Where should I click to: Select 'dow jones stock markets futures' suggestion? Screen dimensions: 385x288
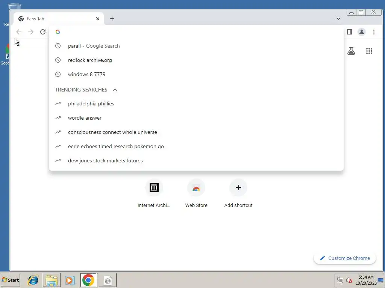pos(196,160)
